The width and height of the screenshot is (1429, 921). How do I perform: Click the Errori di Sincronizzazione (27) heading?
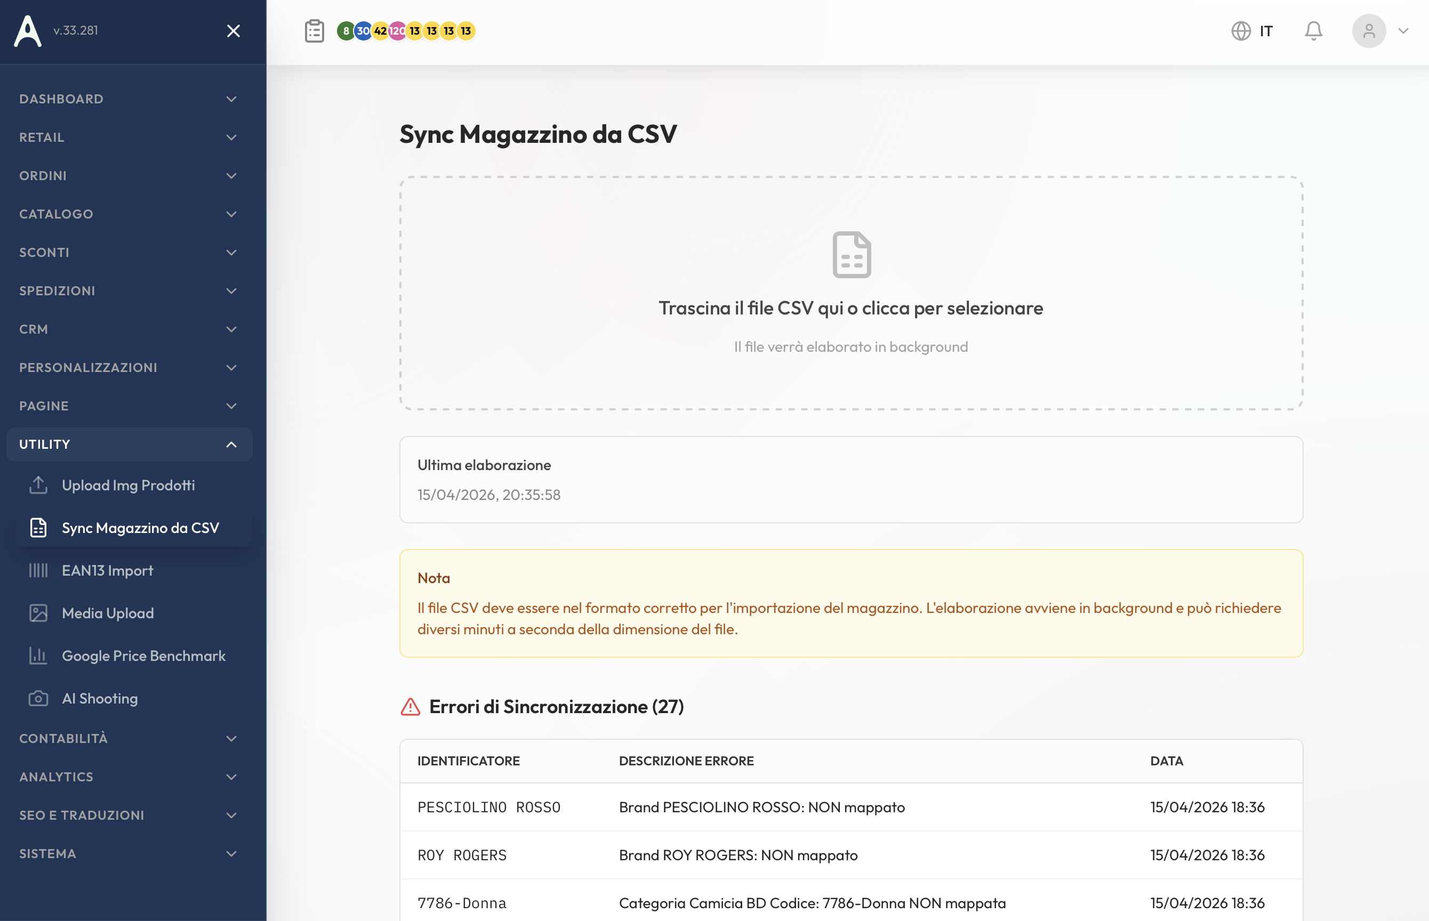coord(556,707)
